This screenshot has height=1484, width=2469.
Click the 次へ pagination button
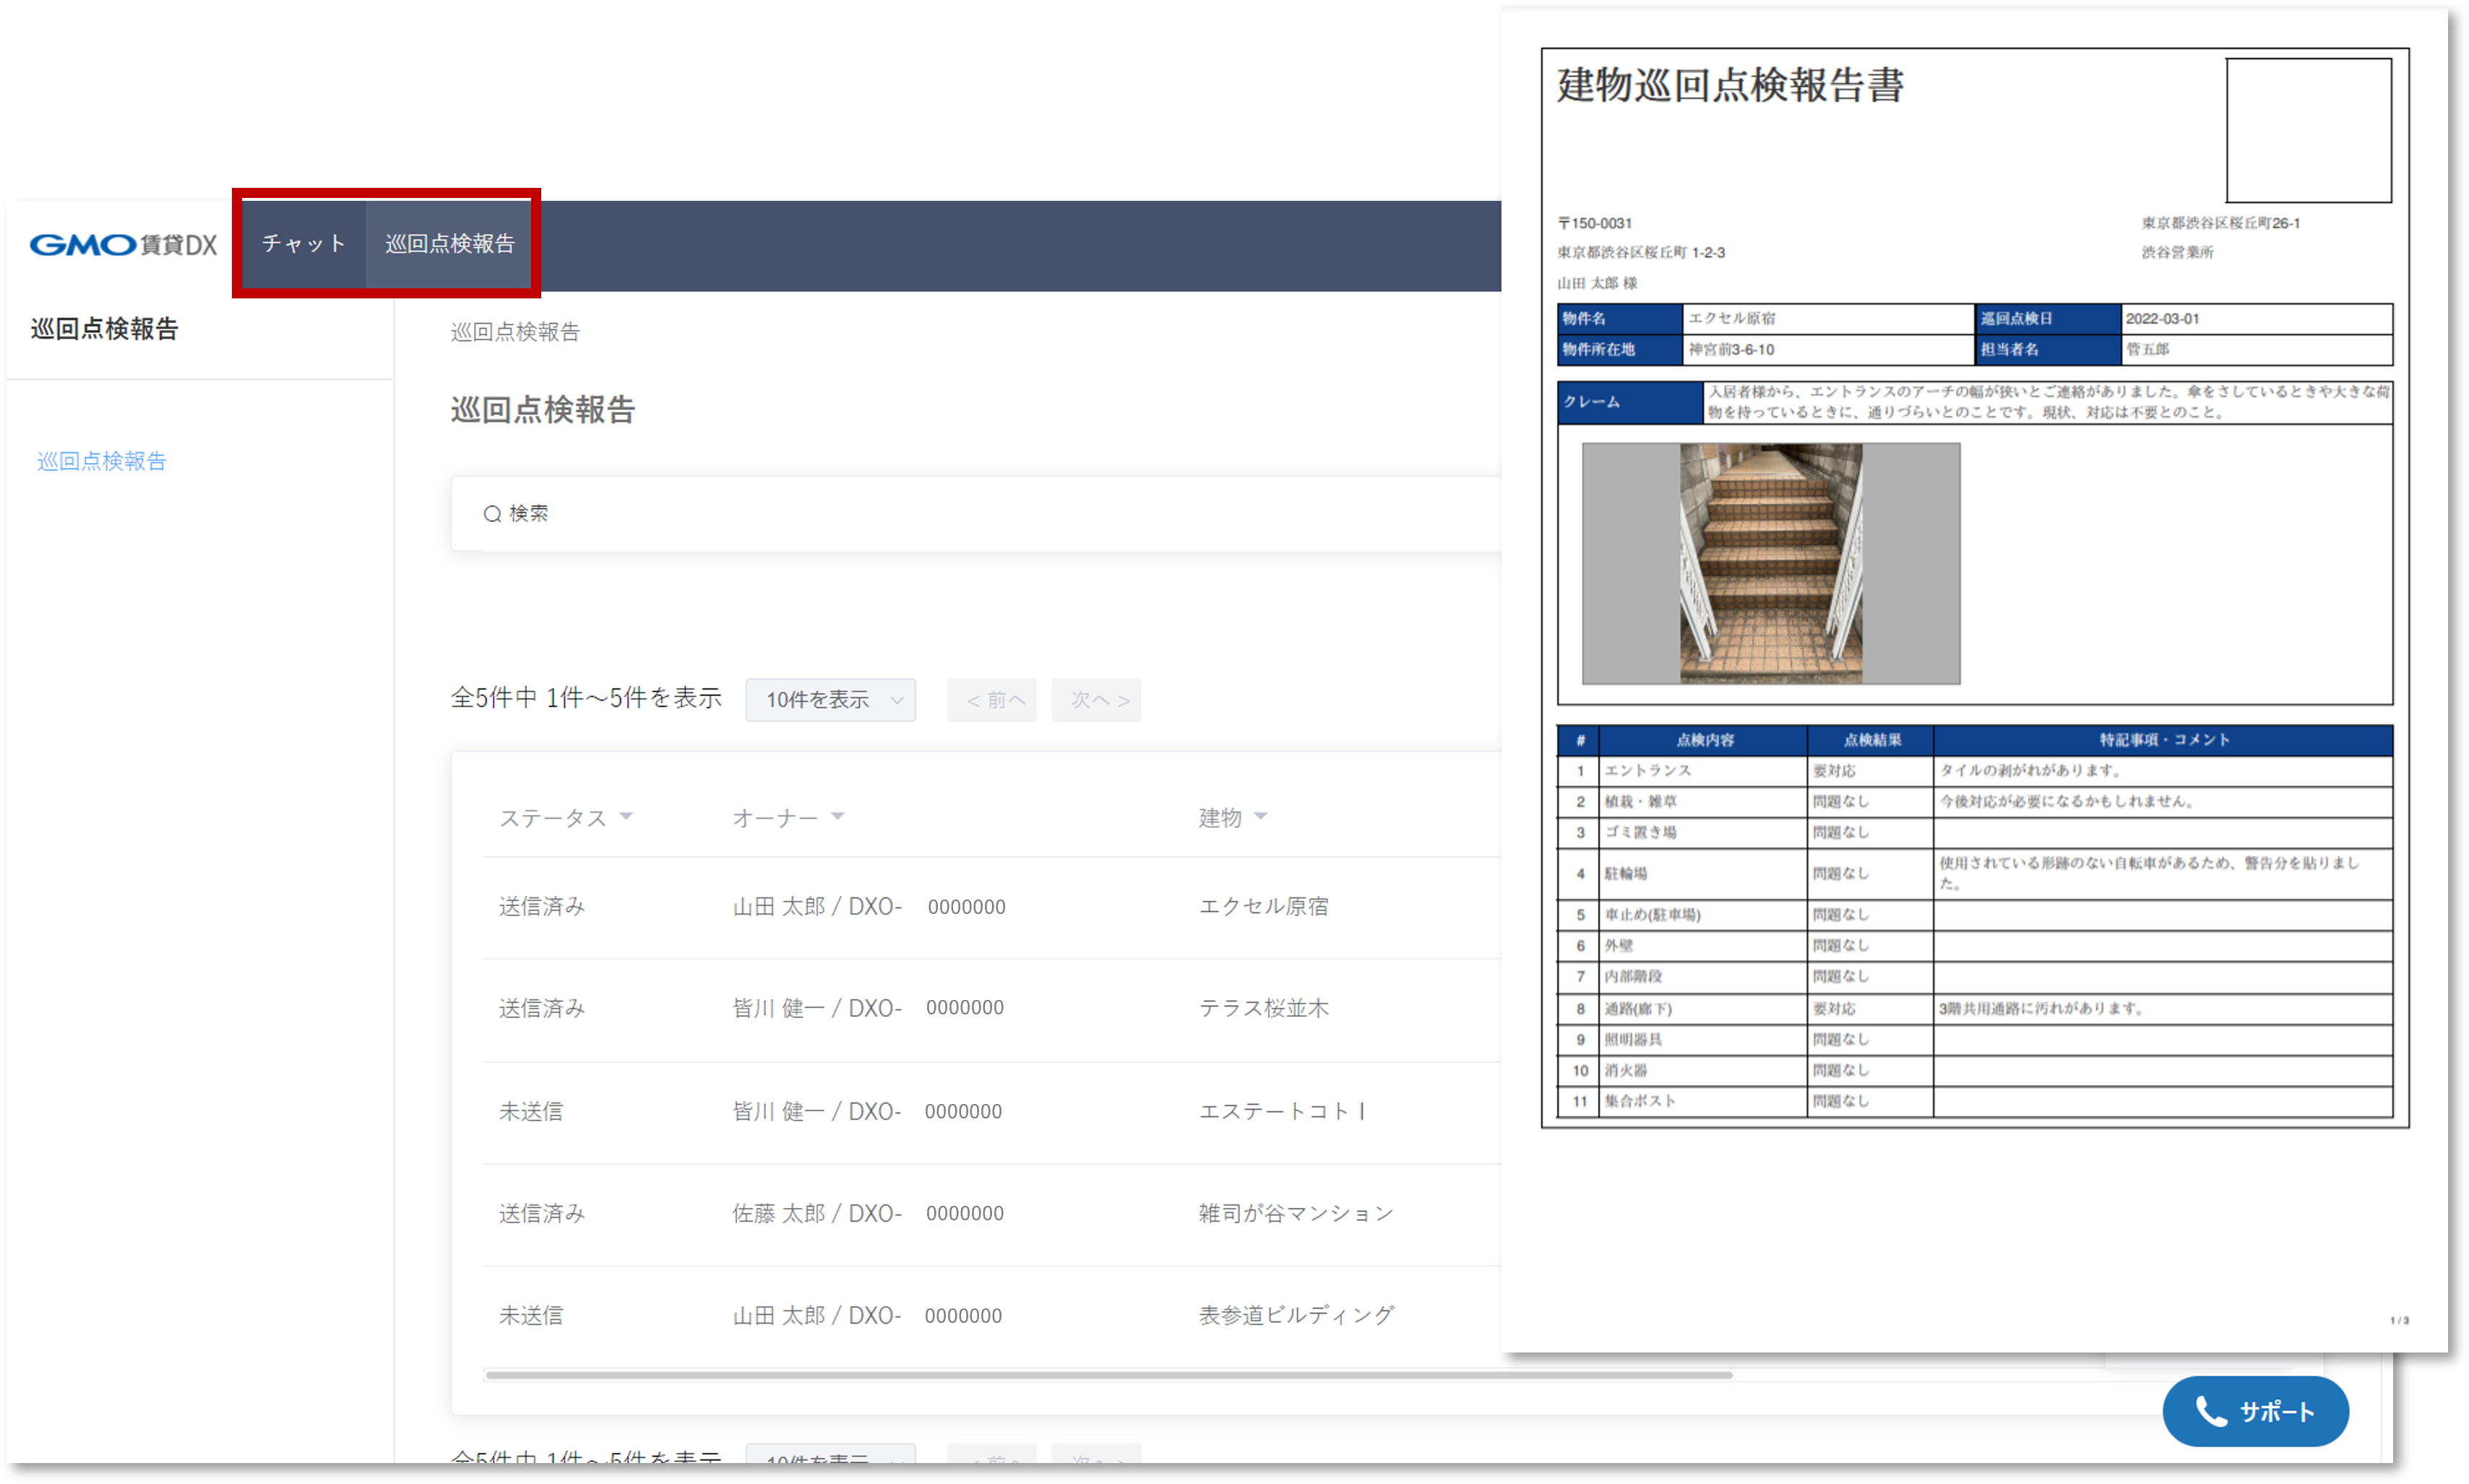click(1096, 700)
